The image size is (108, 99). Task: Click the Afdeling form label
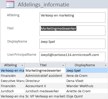(x=13, y=15)
